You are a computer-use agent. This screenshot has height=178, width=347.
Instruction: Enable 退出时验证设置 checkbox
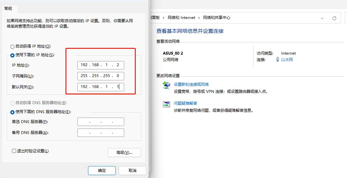(14, 151)
